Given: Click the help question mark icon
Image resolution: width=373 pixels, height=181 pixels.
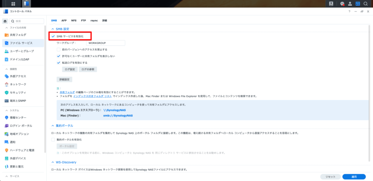Looking at the screenshot, I should point(349,11).
